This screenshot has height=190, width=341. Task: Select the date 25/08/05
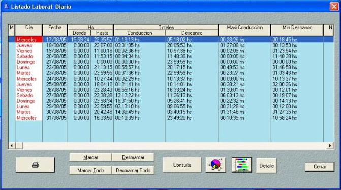56,84
